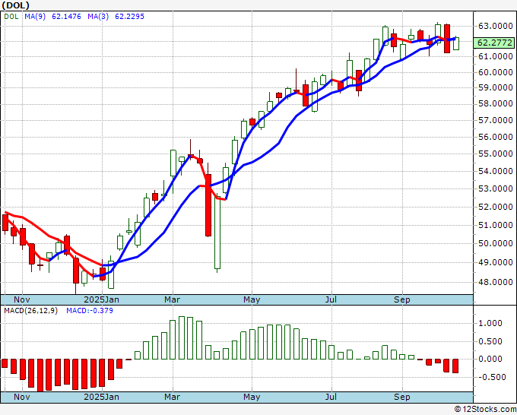Click the tallest green MACD histogram bar
The image size is (517, 415).
(182, 338)
